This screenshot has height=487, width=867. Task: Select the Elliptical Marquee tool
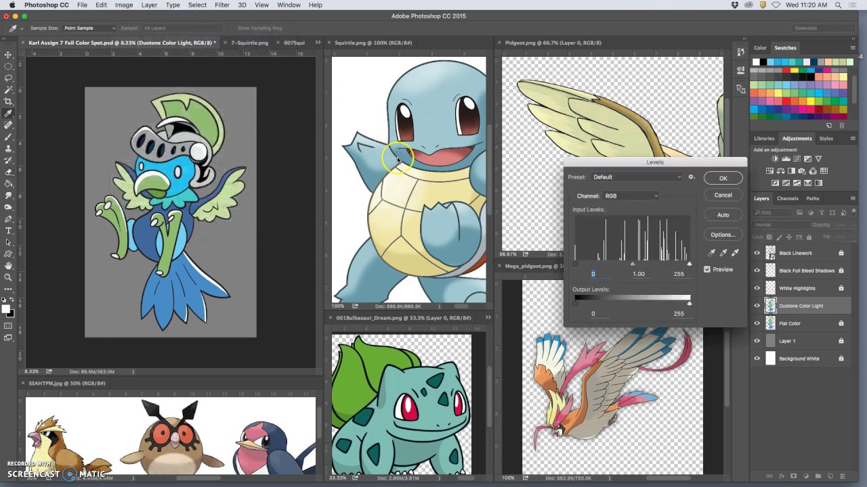coord(8,66)
